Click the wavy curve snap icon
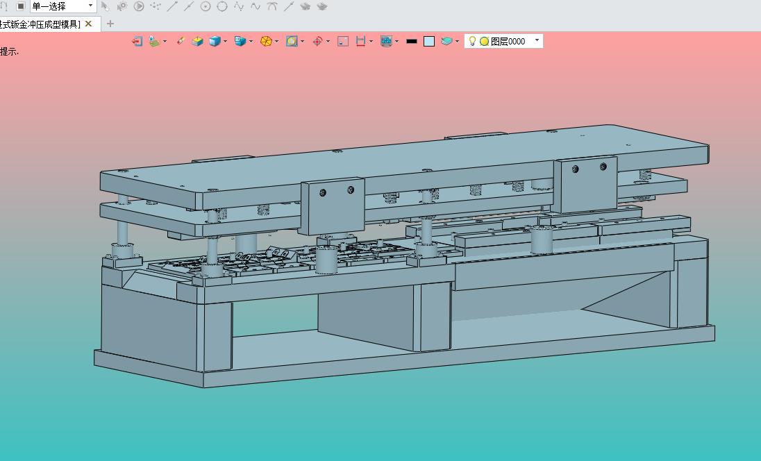Viewport: 761px width, 461px height. [x=256, y=6]
